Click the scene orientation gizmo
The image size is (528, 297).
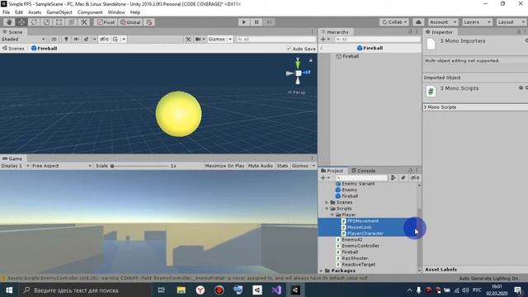point(298,73)
